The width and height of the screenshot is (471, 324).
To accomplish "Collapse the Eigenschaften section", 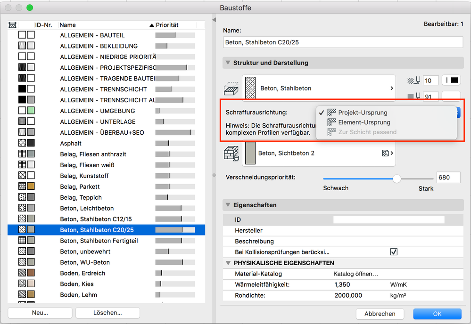I will coord(227,205).
